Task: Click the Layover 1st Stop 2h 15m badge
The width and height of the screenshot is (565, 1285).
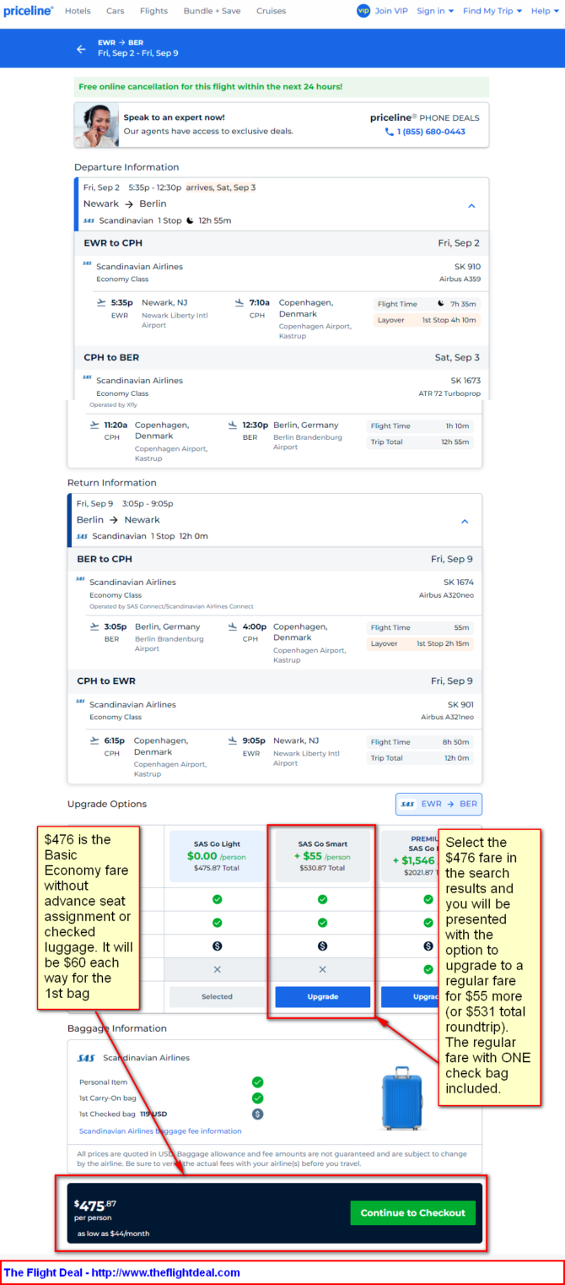Action: [x=420, y=643]
